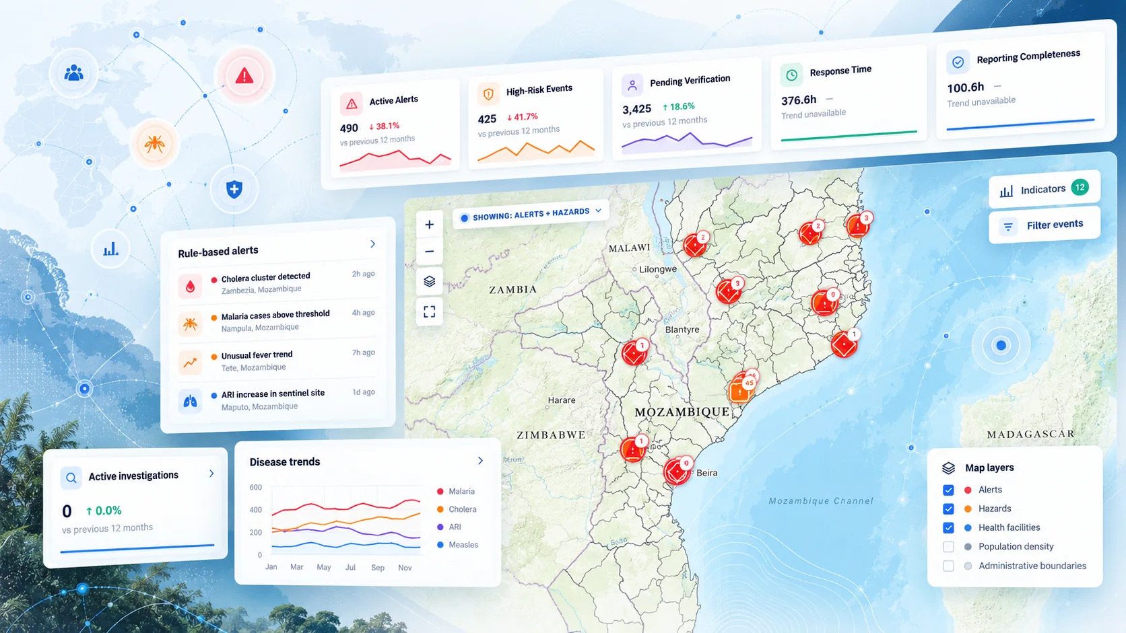1126x633 pixels.
Task: Click the Pending Verification value 3,425
Action: pos(636,109)
